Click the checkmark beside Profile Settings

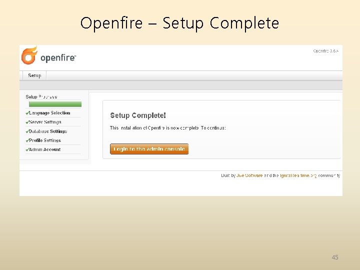click(27, 140)
